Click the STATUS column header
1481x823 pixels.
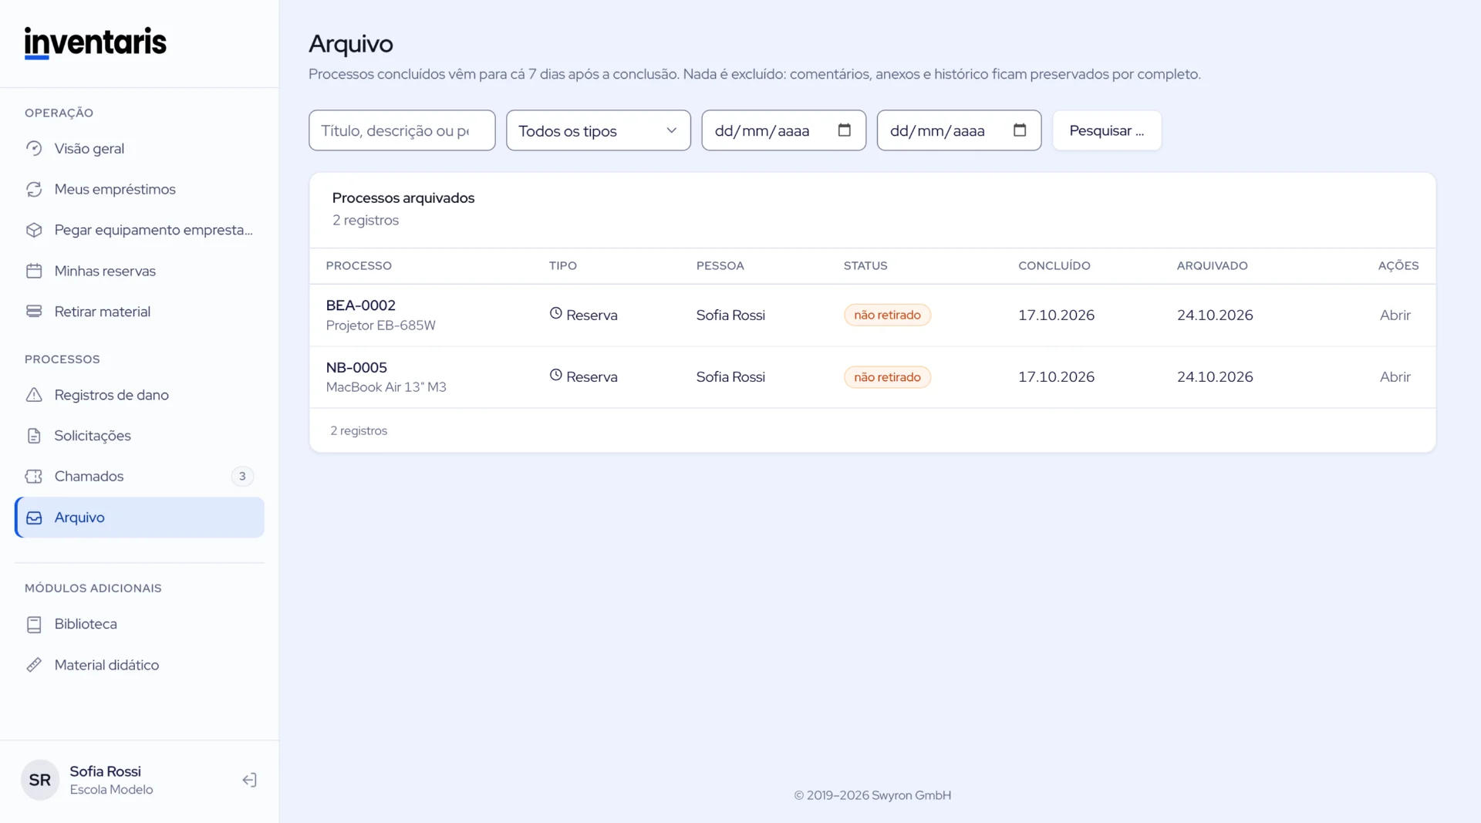tap(865, 265)
